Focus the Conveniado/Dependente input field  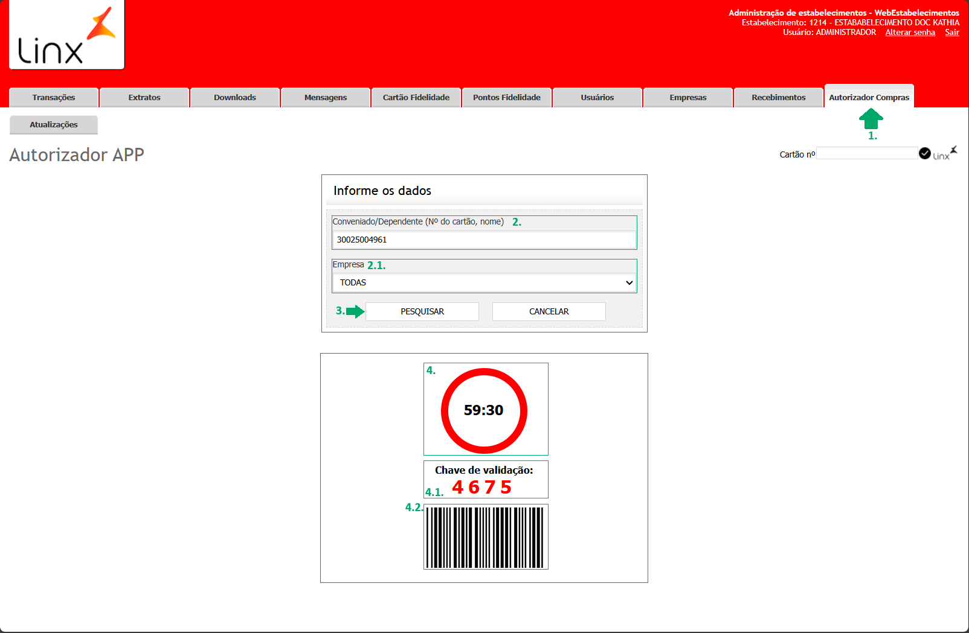pyautogui.click(x=485, y=240)
